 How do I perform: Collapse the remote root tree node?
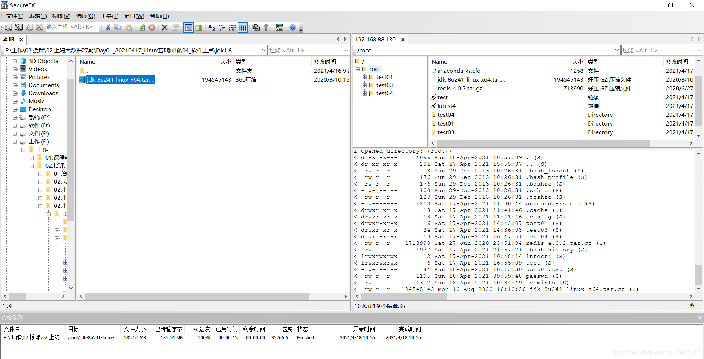357,69
